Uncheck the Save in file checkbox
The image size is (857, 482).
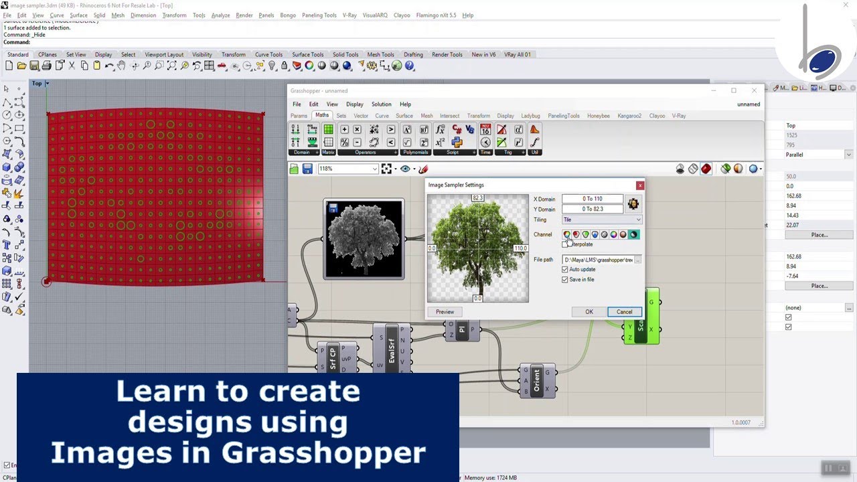point(565,279)
